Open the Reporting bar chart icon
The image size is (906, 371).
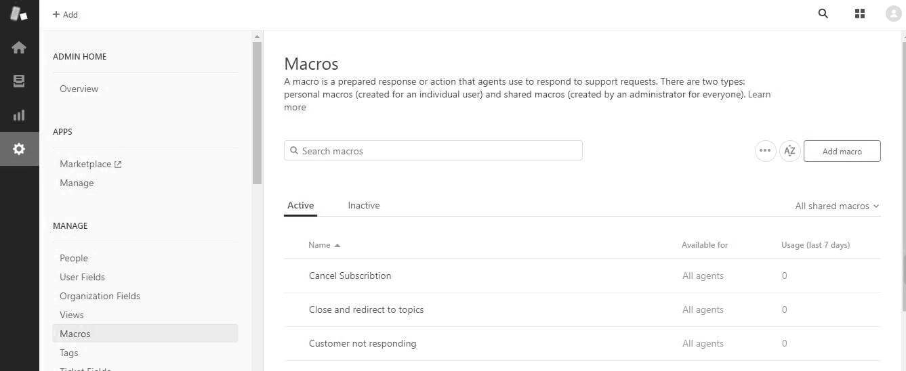[x=19, y=115]
